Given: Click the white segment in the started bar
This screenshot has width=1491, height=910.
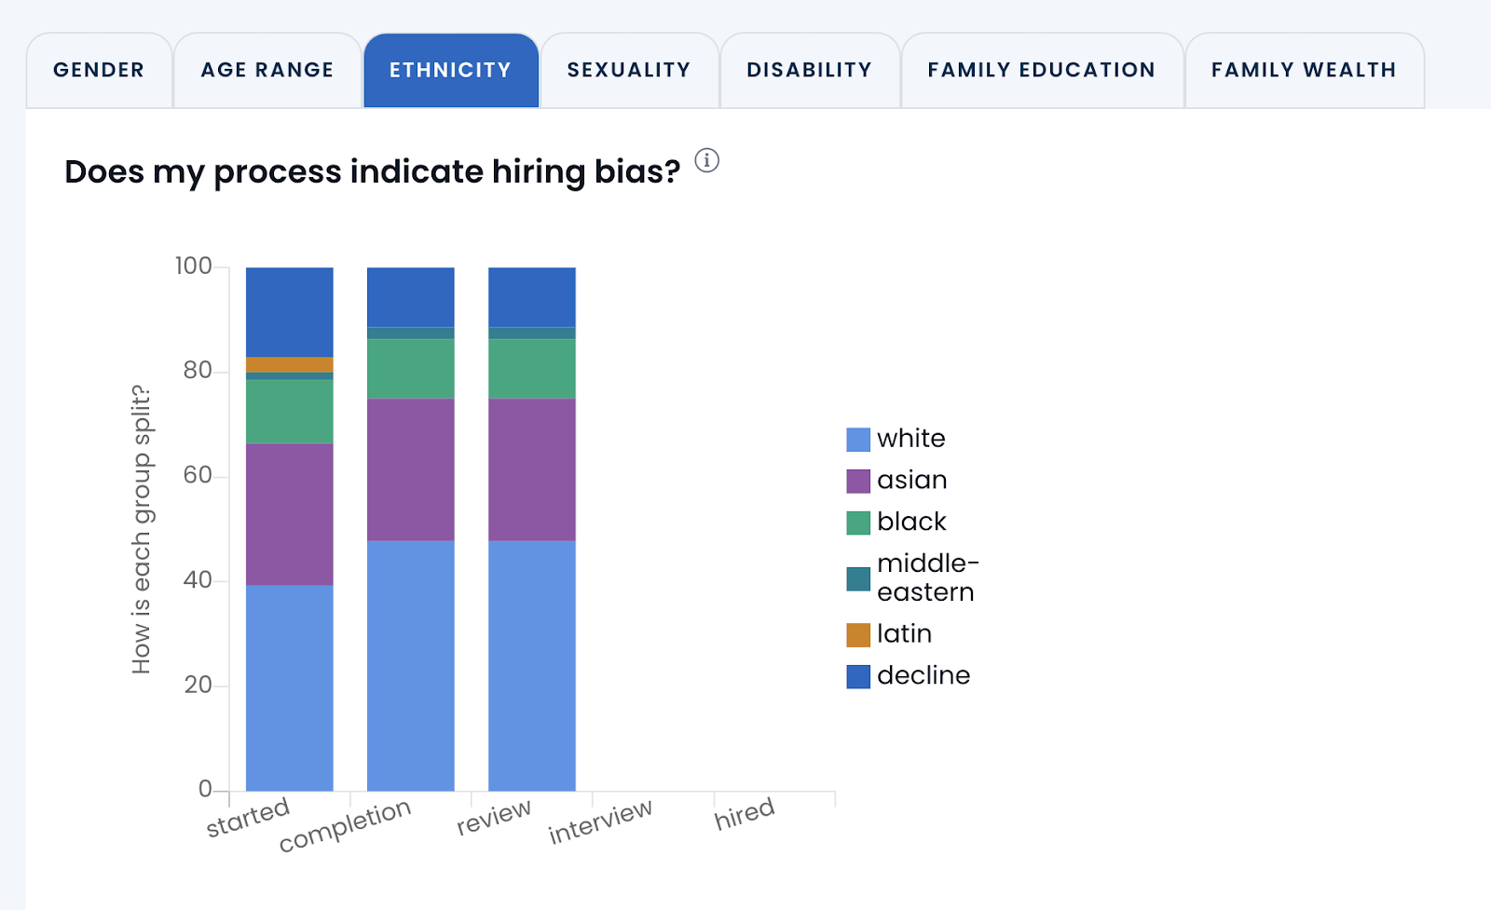Looking at the screenshot, I should (x=289, y=687).
